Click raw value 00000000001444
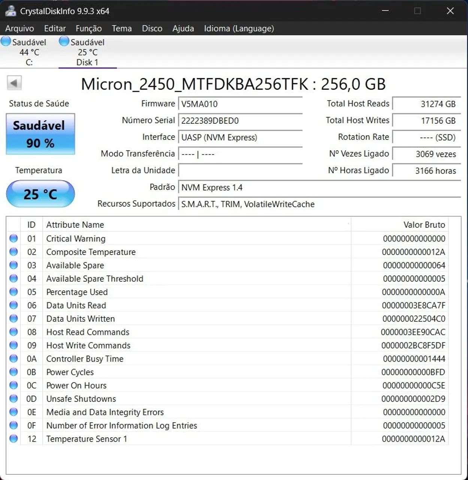 pos(414,359)
